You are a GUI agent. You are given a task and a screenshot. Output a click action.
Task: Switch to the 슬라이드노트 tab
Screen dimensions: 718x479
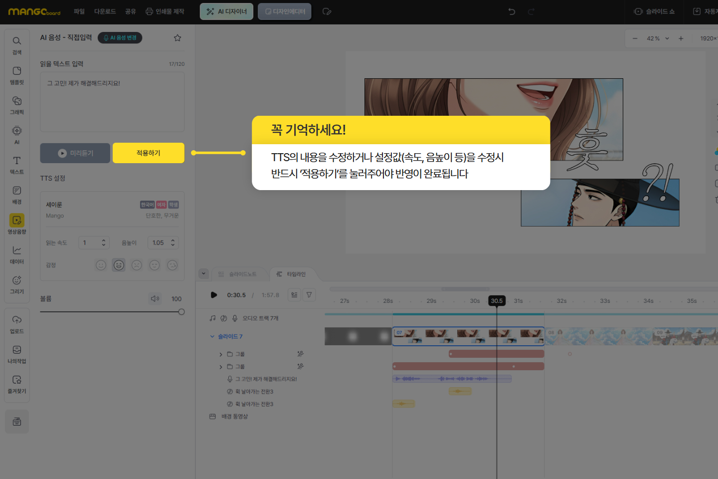238,274
